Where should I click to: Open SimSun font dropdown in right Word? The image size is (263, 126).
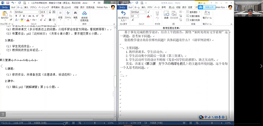pos(145,12)
